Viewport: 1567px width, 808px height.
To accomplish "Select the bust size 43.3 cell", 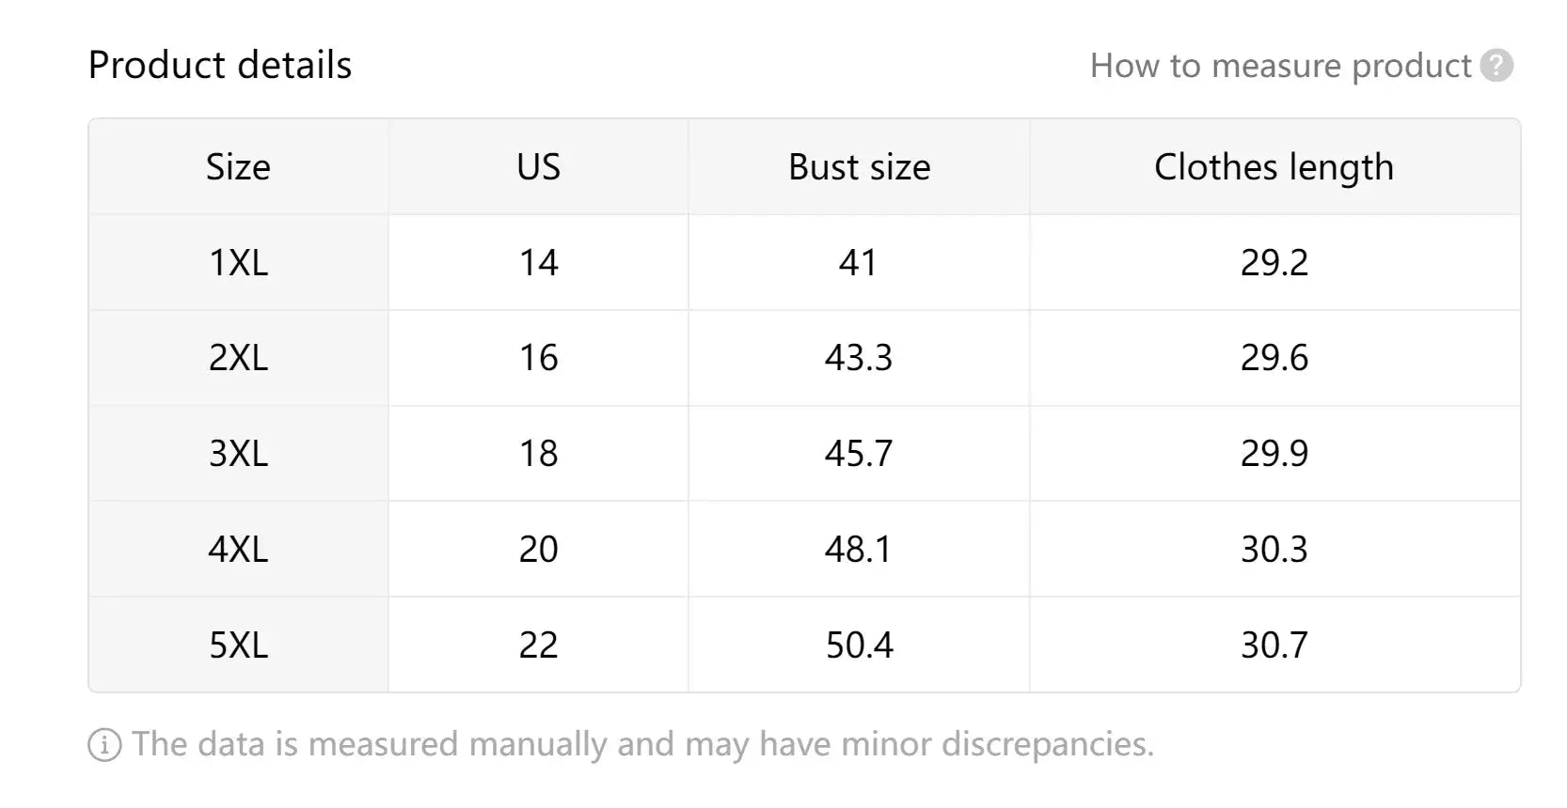I will [859, 358].
